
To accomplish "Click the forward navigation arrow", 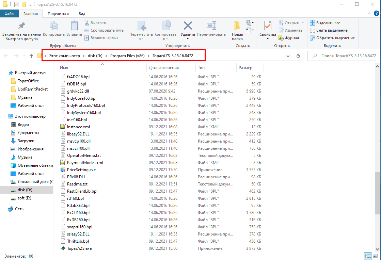I will point(16,56).
